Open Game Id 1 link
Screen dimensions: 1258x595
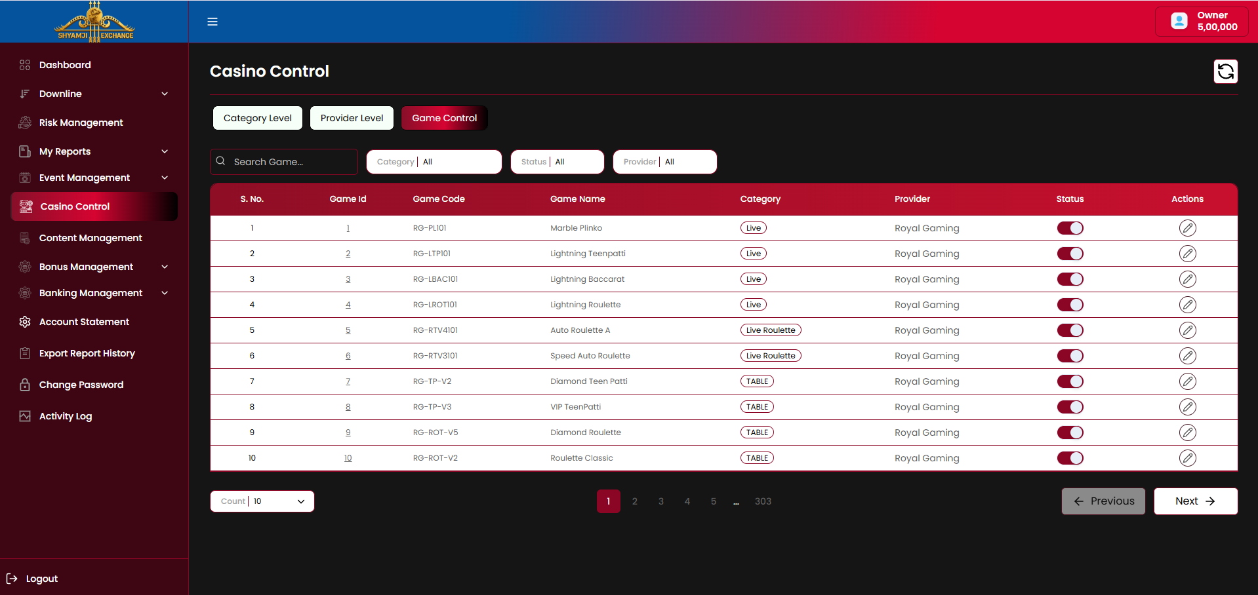348,228
